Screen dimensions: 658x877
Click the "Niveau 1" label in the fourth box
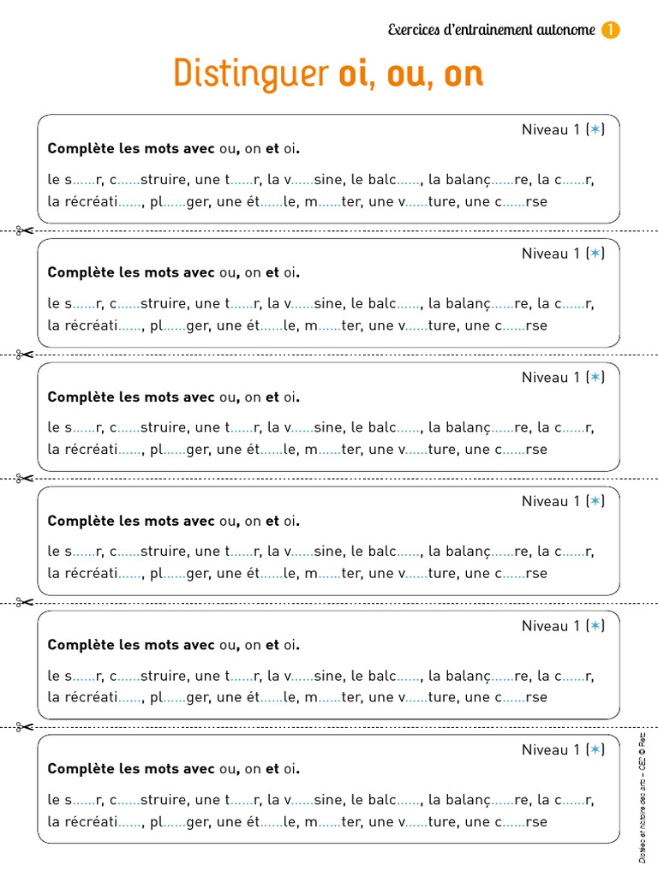(x=552, y=502)
